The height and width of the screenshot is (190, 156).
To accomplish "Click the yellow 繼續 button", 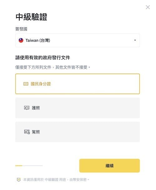I will coord(110,166).
